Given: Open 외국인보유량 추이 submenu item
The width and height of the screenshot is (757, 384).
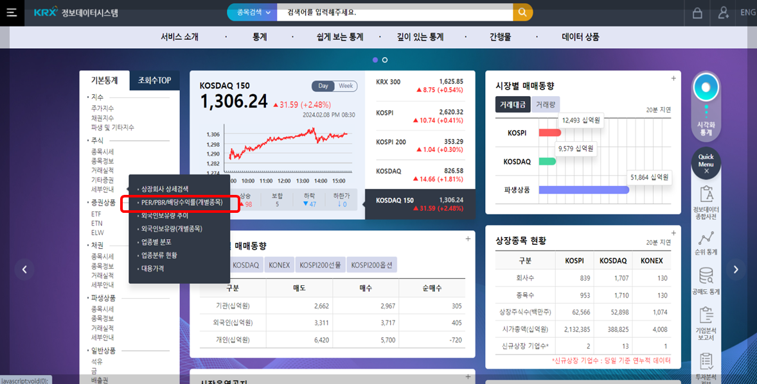Looking at the screenshot, I should coord(165,216).
